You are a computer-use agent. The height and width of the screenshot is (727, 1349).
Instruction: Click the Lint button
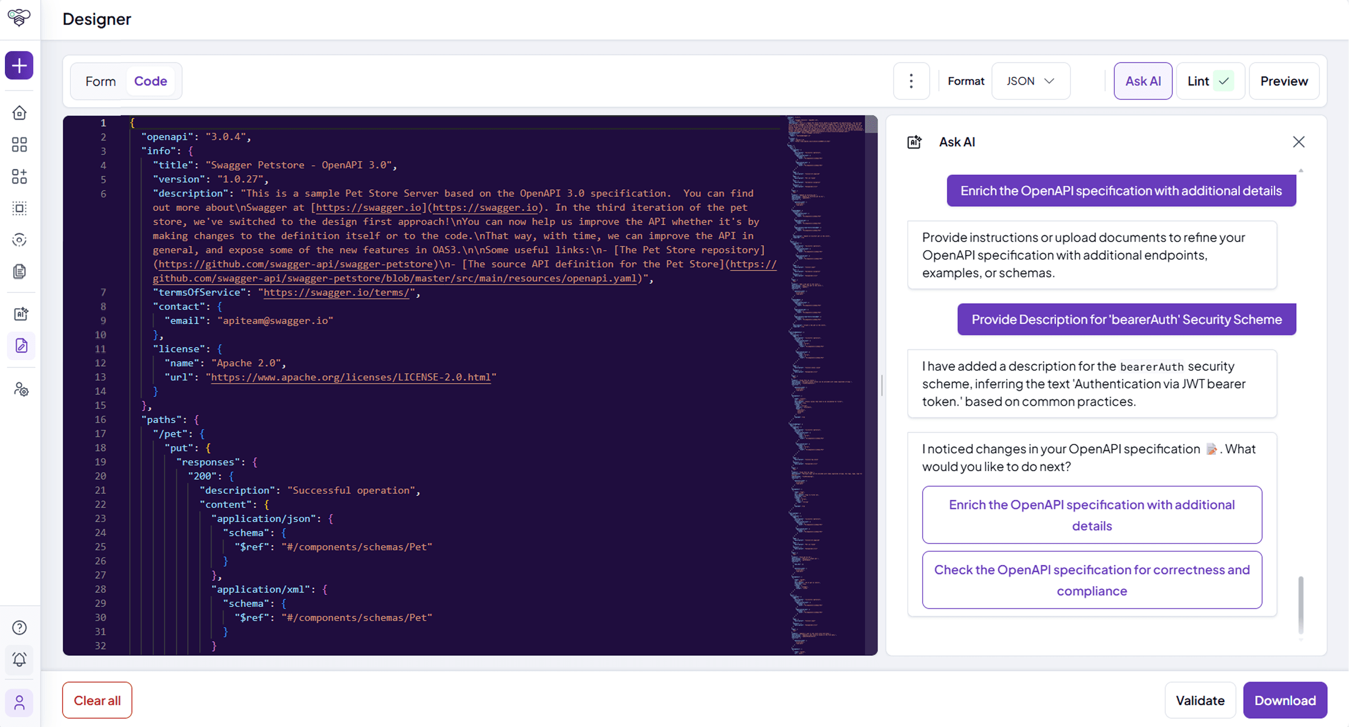click(x=1210, y=81)
